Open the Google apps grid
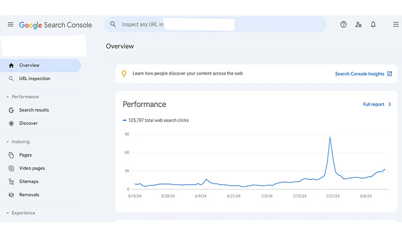 pos(396,24)
